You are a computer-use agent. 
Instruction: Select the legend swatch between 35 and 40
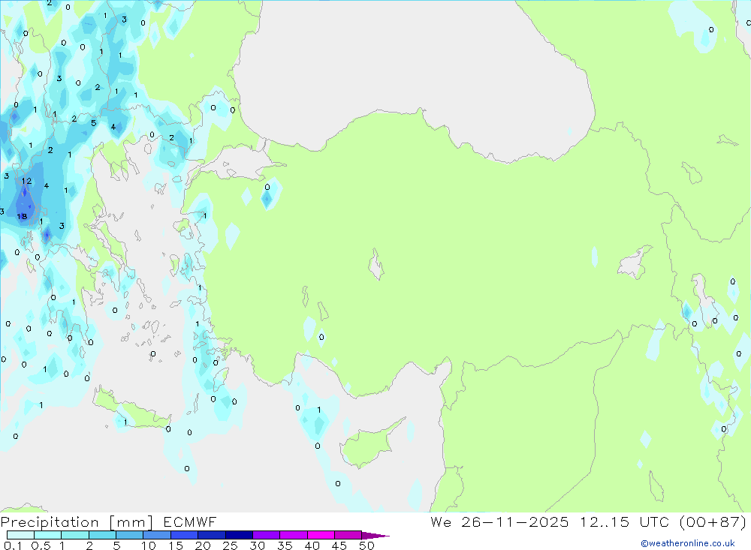tap(293, 535)
